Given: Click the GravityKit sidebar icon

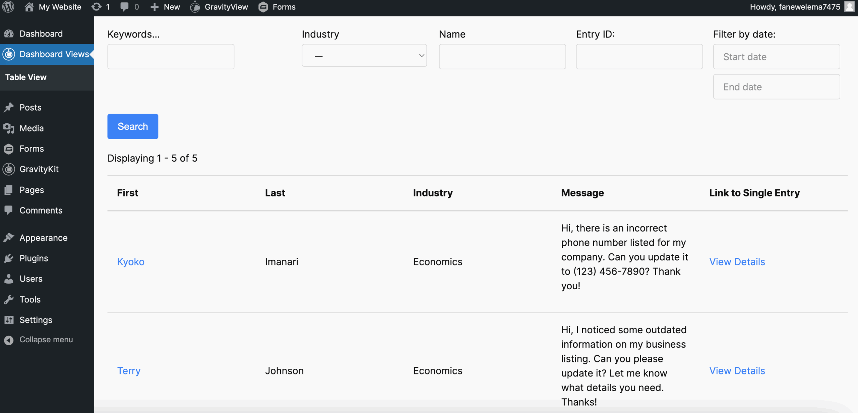Looking at the screenshot, I should 9,169.
